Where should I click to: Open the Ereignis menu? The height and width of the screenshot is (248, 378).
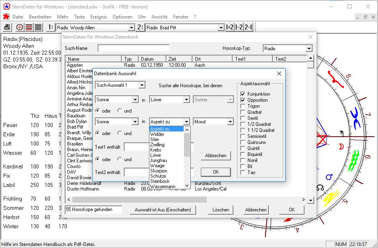tap(98, 17)
